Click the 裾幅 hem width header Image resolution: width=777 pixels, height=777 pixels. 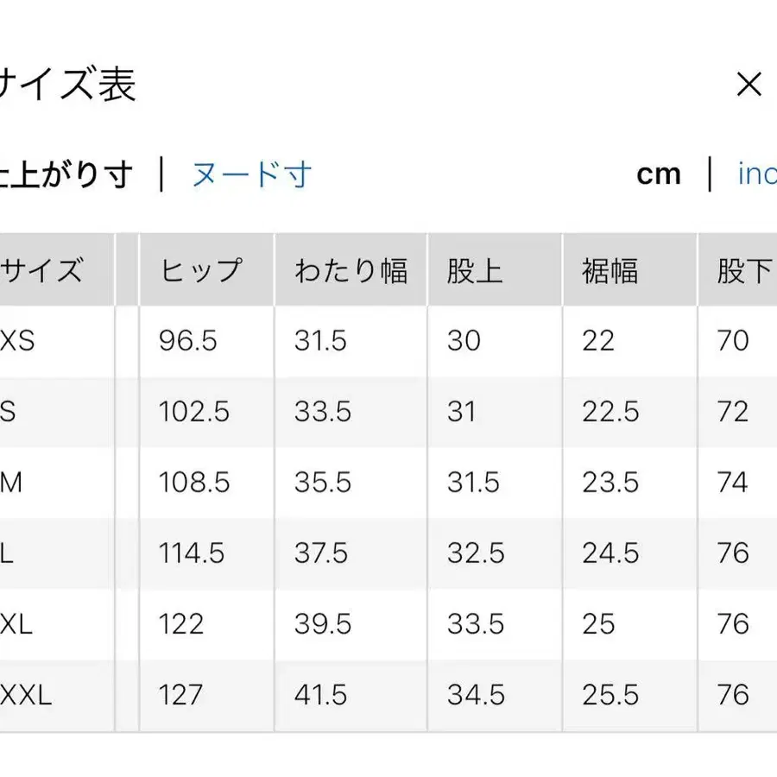click(610, 269)
